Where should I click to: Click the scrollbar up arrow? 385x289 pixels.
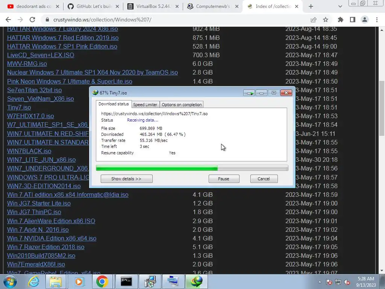pyautogui.click(x=382, y=30)
